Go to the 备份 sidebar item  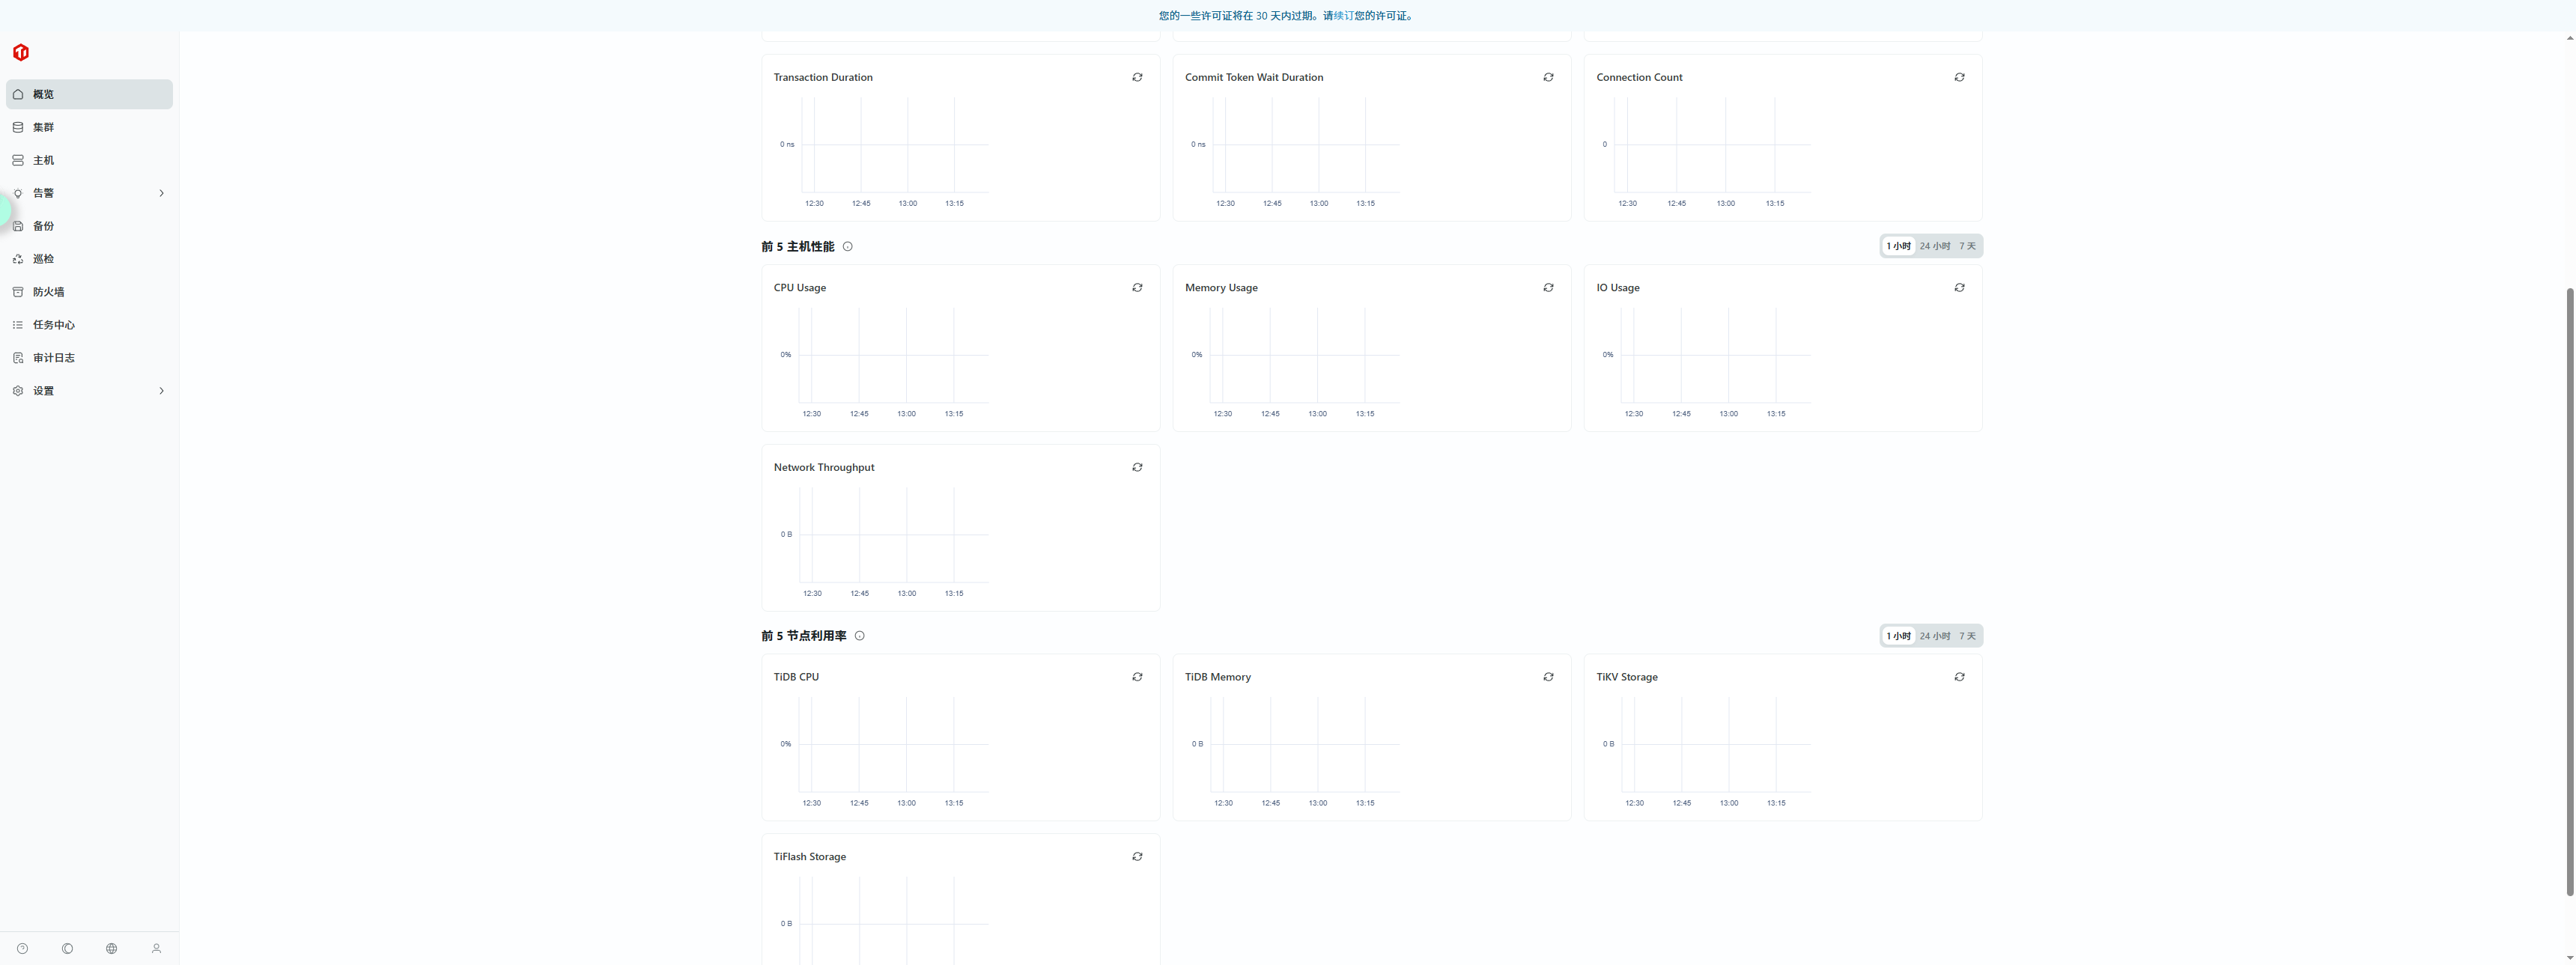(44, 226)
